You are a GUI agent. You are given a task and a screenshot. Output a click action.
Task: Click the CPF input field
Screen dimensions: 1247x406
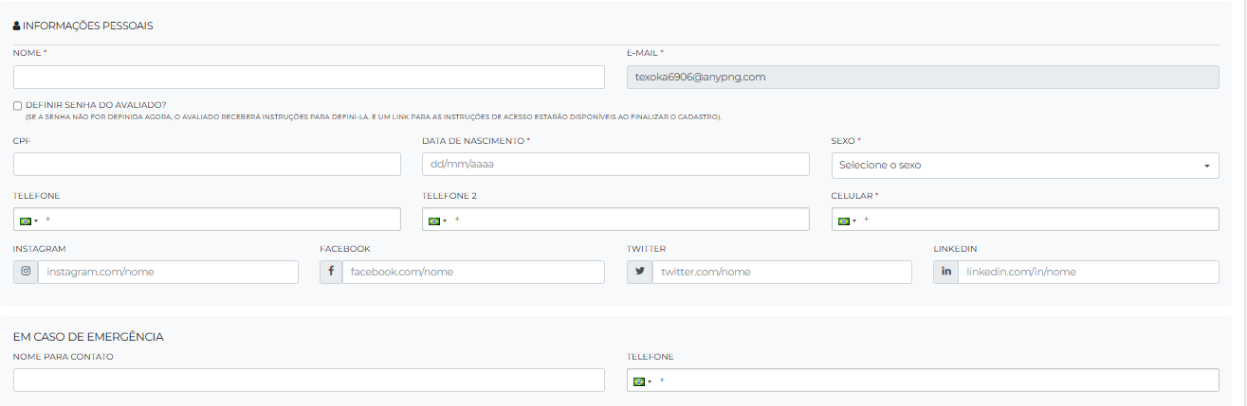[207, 164]
